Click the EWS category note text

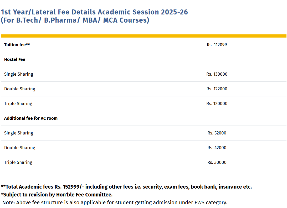pyautogui.click(x=115, y=202)
